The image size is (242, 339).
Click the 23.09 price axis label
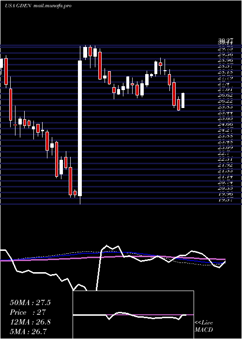[226, 148]
